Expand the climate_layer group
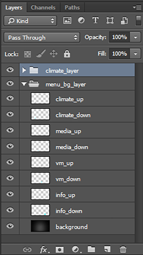 [24, 70]
